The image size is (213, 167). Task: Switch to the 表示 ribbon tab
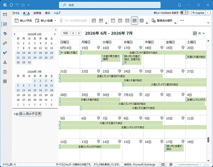click(x=48, y=13)
